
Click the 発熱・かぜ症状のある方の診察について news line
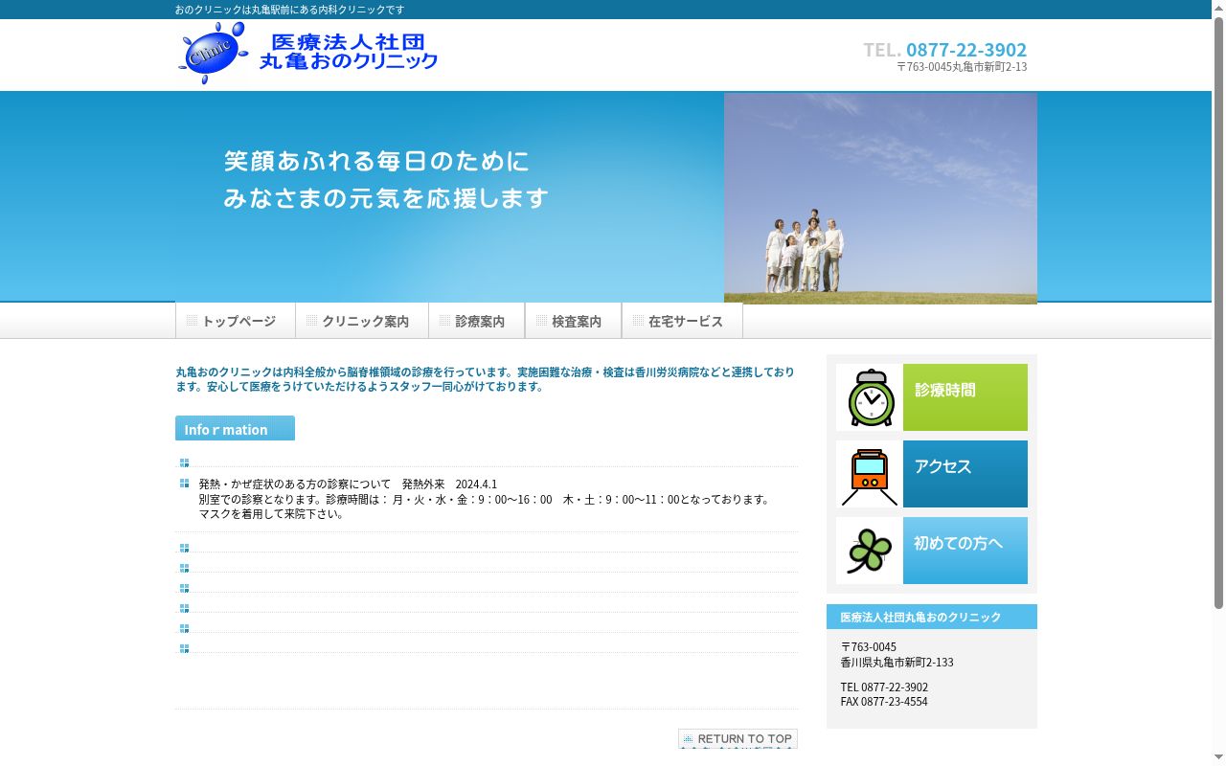point(348,484)
